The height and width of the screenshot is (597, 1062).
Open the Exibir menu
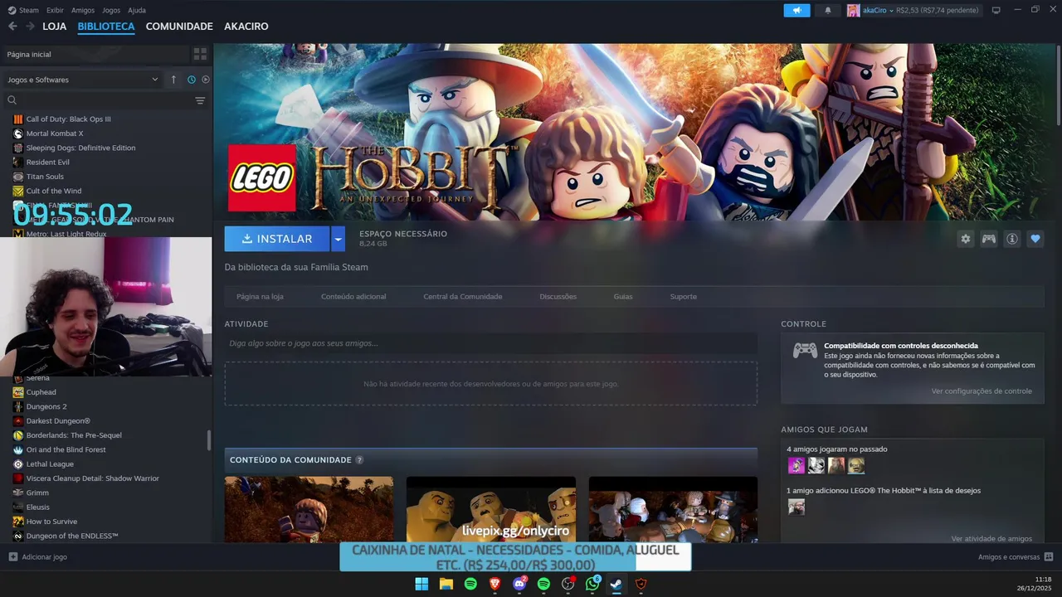[x=55, y=10]
